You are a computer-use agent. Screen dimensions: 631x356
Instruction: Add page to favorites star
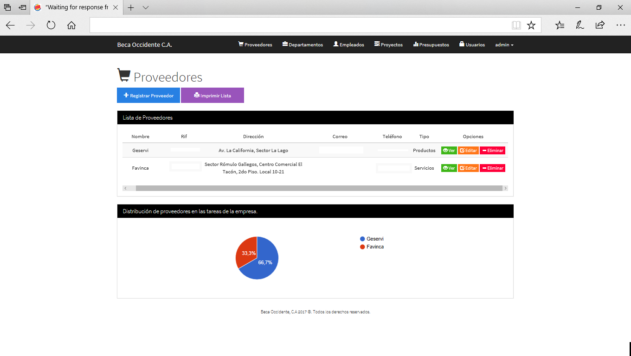click(531, 25)
